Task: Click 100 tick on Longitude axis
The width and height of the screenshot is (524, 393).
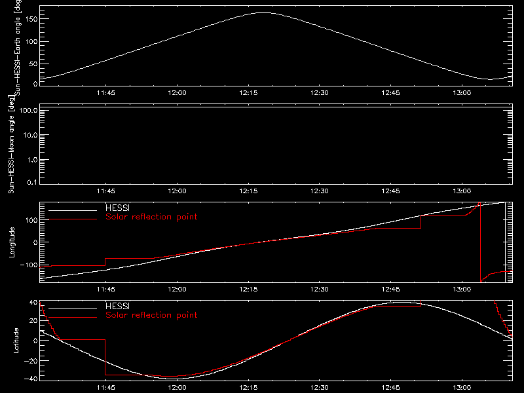Action: coord(31,220)
